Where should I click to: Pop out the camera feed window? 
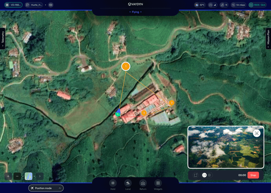(x=196, y=175)
